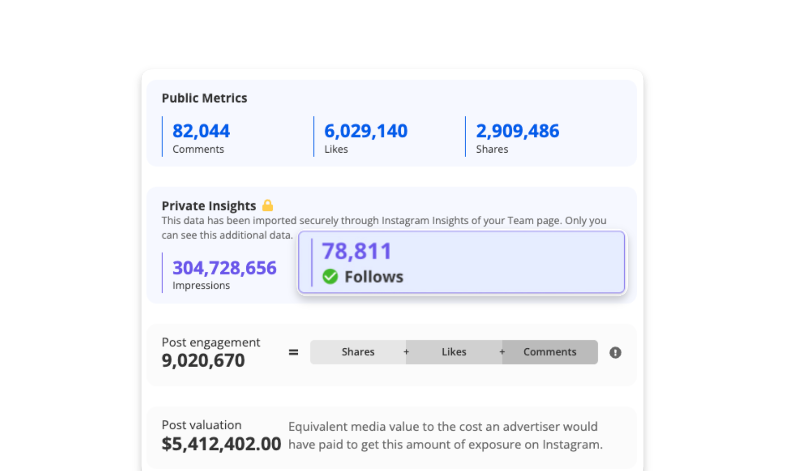Click the plus sign between Shares and Likes
This screenshot has width=785, height=471.
(x=406, y=352)
